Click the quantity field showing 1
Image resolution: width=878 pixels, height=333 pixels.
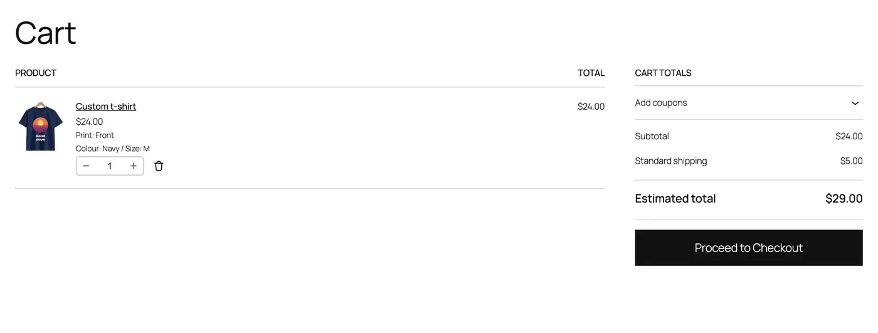click(x=110, y=166)
